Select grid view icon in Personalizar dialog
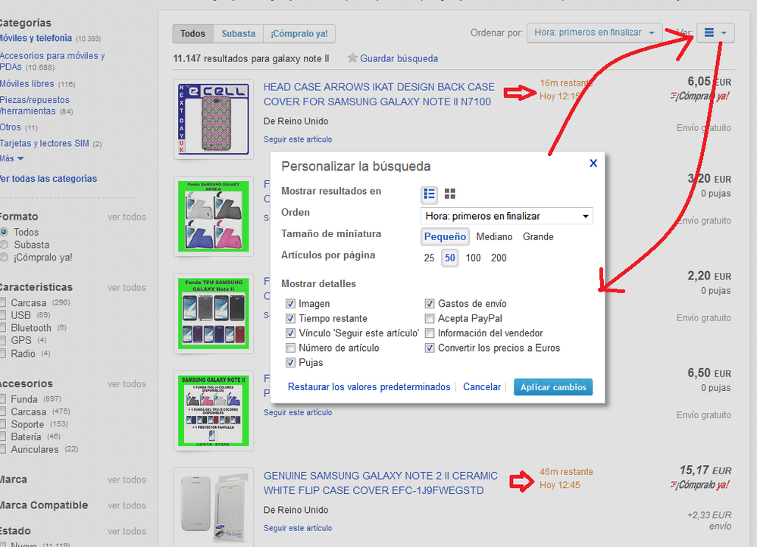757x547 pixels. pyautogui.click(x=450, y=194)
